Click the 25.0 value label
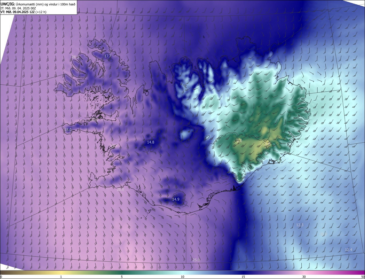365x279 pixels. 196,260
